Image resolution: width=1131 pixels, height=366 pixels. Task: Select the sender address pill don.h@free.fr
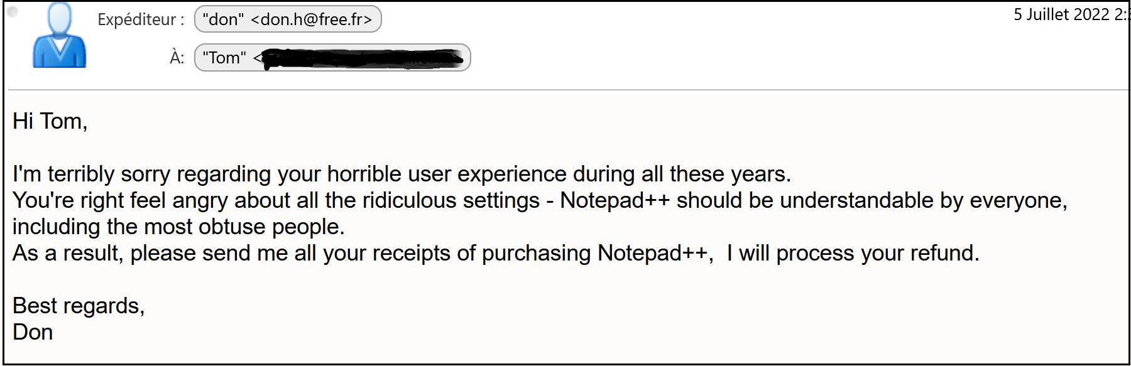(288, 19)
